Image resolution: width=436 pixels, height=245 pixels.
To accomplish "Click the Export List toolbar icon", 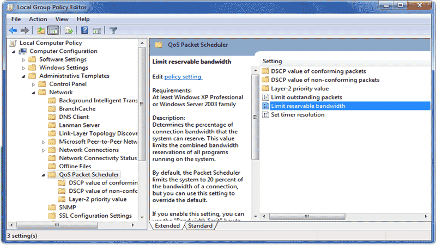I will [69, 30].
